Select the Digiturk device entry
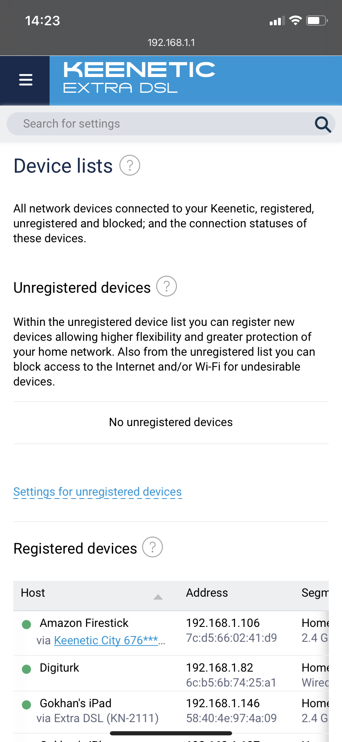The image size is (342, 742). coord(171,673)
